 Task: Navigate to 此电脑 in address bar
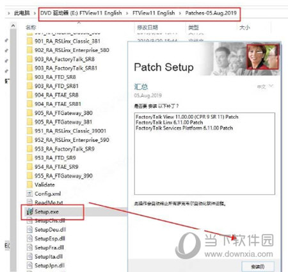pos(22,13)
